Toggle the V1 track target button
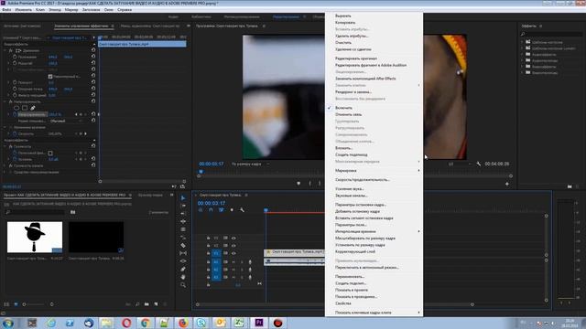Viewport: 586px width, 329px height. point(216,253)
